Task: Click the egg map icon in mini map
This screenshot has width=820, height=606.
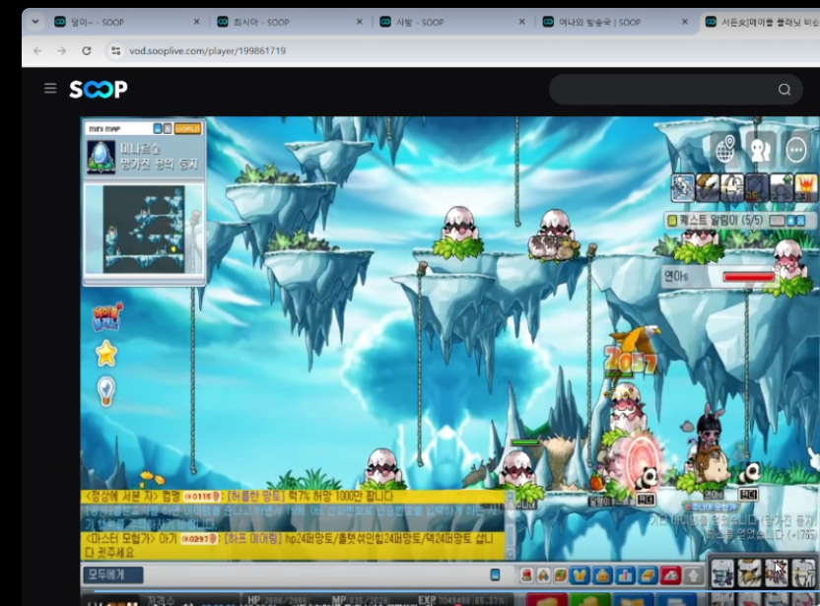Action: pyautogui.click(x=101, y=157)
